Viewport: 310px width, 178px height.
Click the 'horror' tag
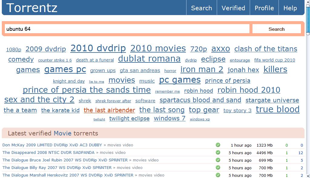click(x=170, y=71)
